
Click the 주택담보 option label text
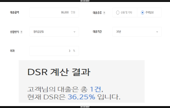tap(149, 13)
